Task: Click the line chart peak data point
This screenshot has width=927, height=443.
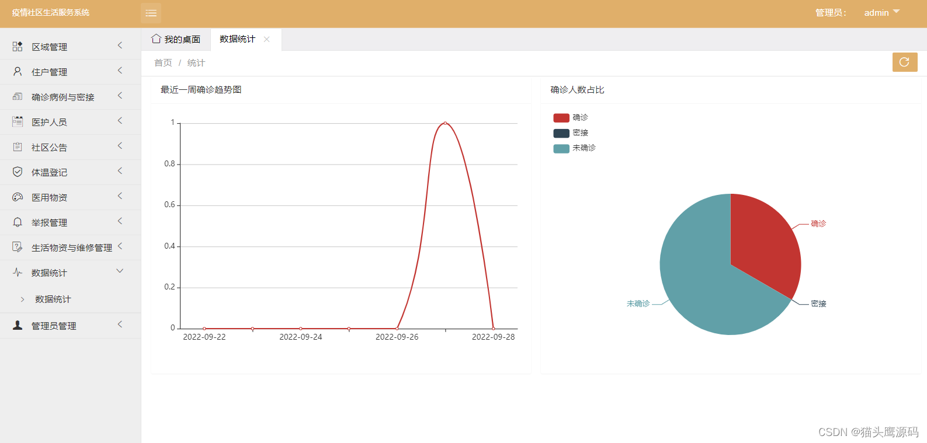Action: click(x=445, y=123)
